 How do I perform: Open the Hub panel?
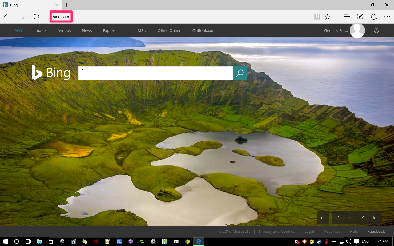[x=346, y=17]
